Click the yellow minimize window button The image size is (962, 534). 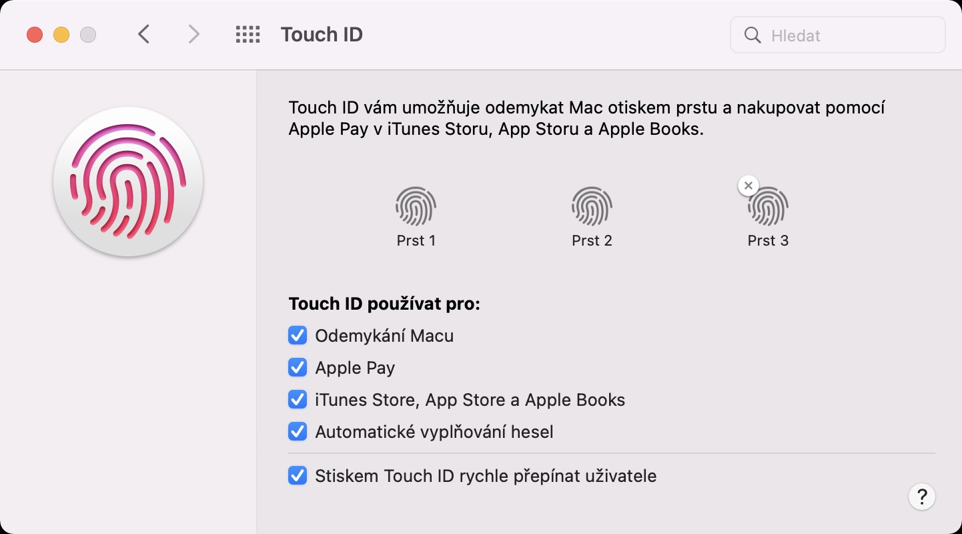(x=61, y=35)
